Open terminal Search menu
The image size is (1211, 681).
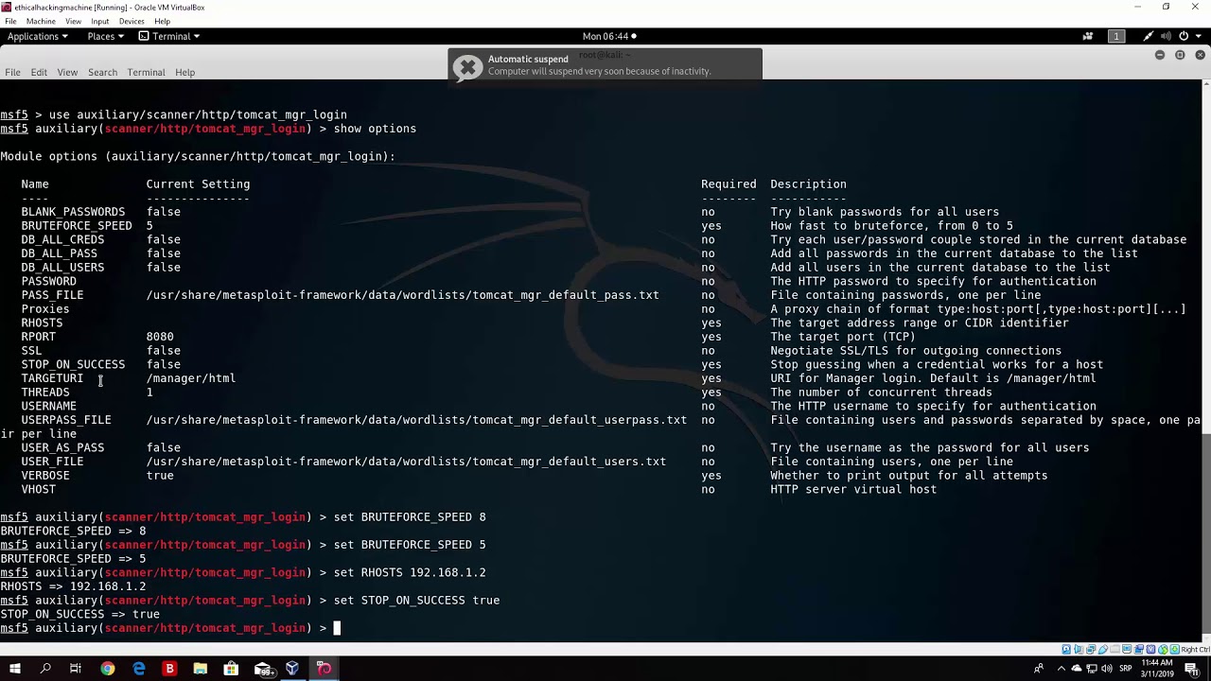[x=102, y=72]
